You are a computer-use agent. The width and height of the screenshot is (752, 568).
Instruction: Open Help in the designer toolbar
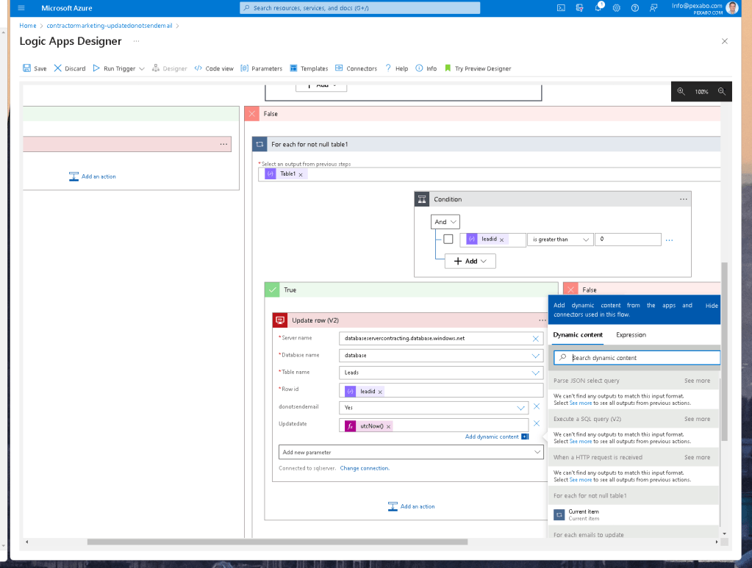397,68
